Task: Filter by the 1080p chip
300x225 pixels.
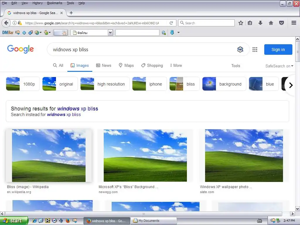Action: pyautogui.click(x=23, y=84)
